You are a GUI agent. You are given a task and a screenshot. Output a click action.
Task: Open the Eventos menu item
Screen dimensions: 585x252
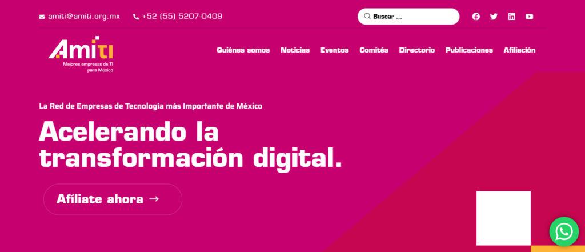[x=335, y=50]
